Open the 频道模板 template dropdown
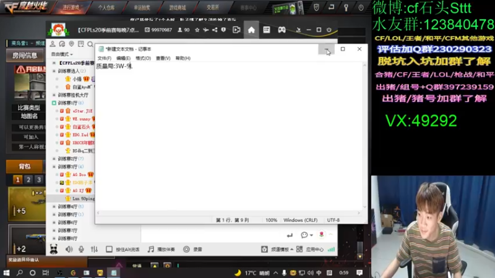This screenshot has height=278, width=495. [277, 250]
